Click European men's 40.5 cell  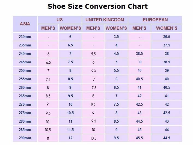tap(139, 79)
